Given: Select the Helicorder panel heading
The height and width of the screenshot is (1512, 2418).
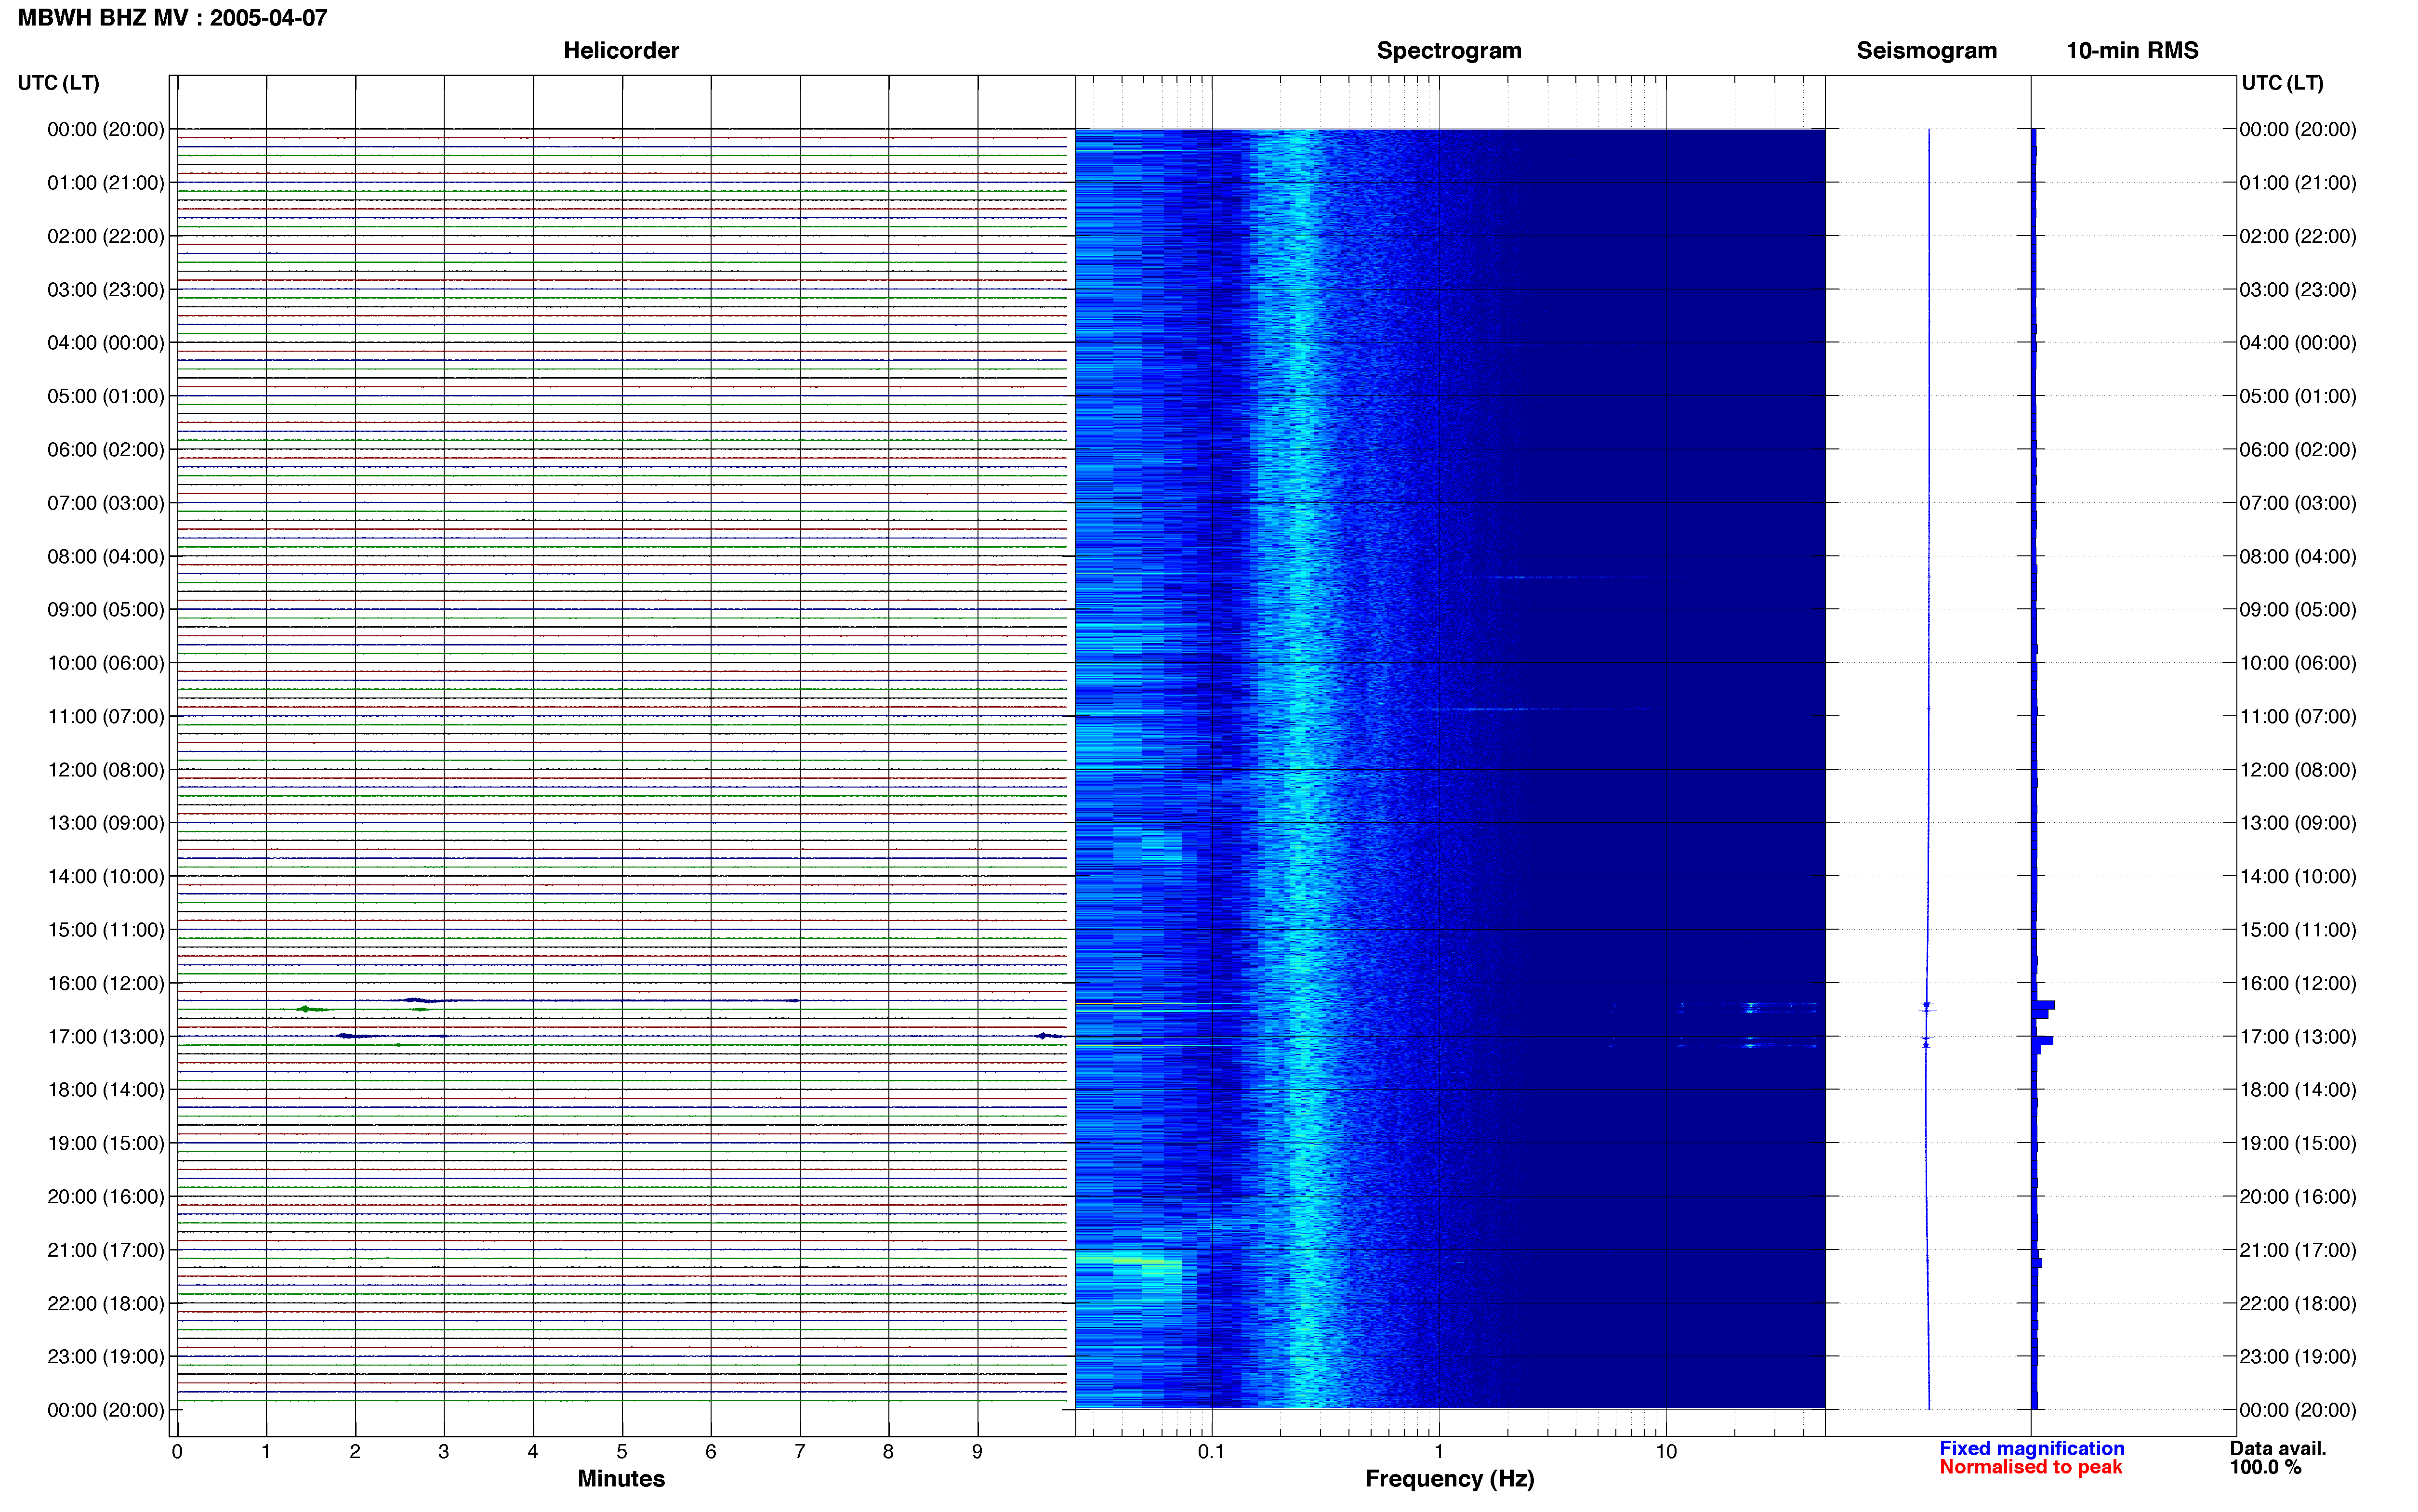Looking at the screenshot, I should click(621, 51).
